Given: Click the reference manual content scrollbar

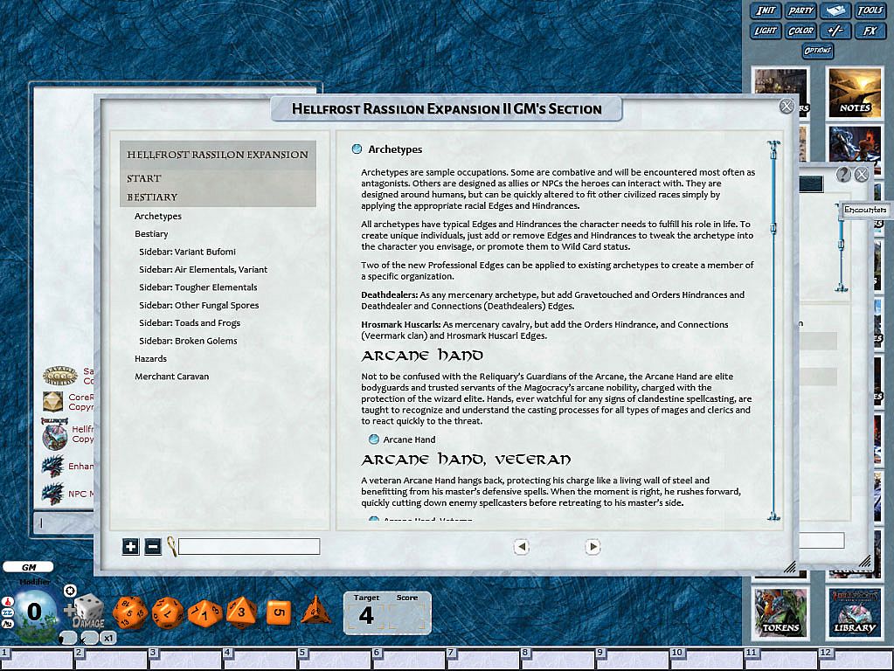Looking at the screenshot, I should [x=773, y=330].
